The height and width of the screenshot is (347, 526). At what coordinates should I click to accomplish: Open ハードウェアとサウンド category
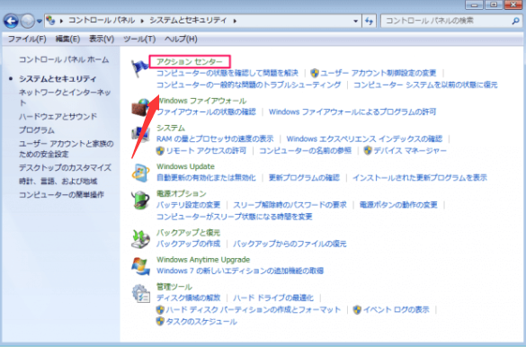click(x=58, y=116)
